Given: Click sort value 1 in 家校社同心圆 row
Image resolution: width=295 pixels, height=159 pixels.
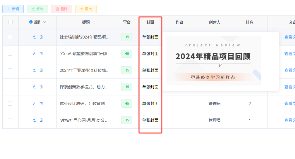Looking at the screenshot, I should [250, 120].
